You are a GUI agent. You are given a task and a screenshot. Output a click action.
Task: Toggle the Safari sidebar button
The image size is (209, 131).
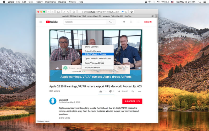click(58, 12)
